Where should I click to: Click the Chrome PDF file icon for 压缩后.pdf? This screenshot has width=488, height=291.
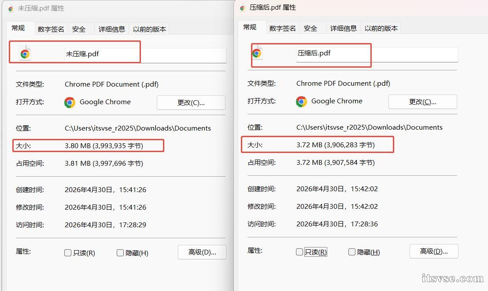257,52
